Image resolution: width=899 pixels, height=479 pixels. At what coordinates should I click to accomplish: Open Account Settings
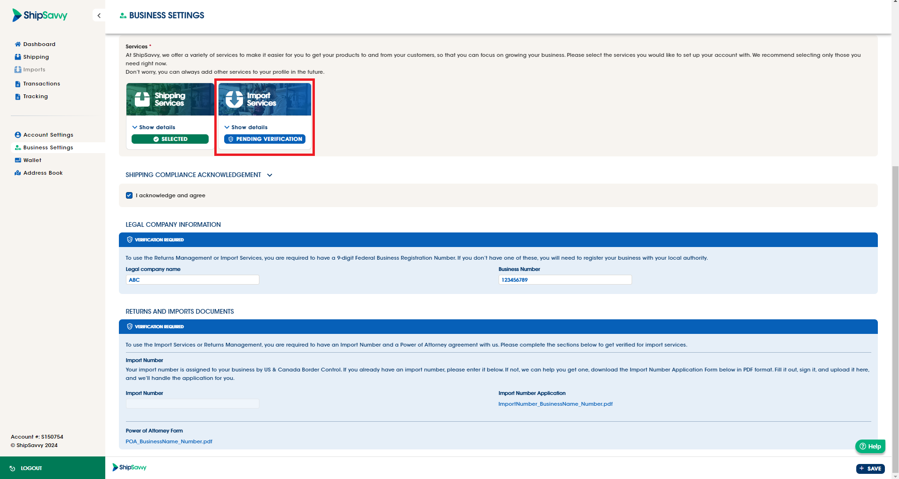pyautogui.click(x=48, y=135)
